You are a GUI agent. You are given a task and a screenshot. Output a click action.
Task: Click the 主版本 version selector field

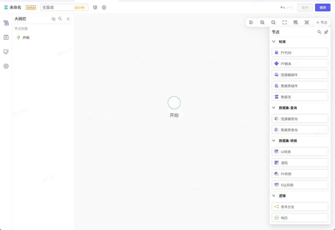[64, 7]
